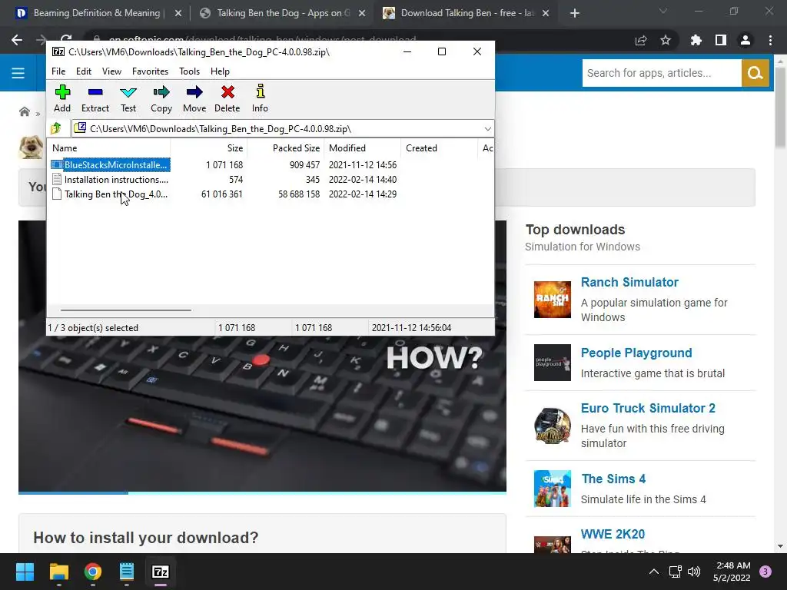
Task: Open Ranch Simulator link
Action: click(629, 282)
